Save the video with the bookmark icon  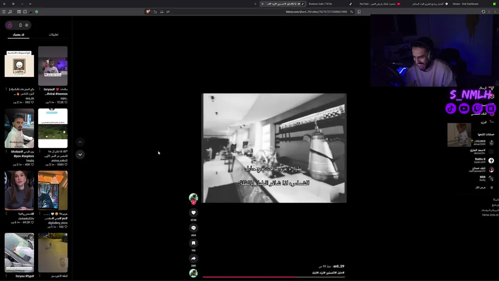(193, 243)
